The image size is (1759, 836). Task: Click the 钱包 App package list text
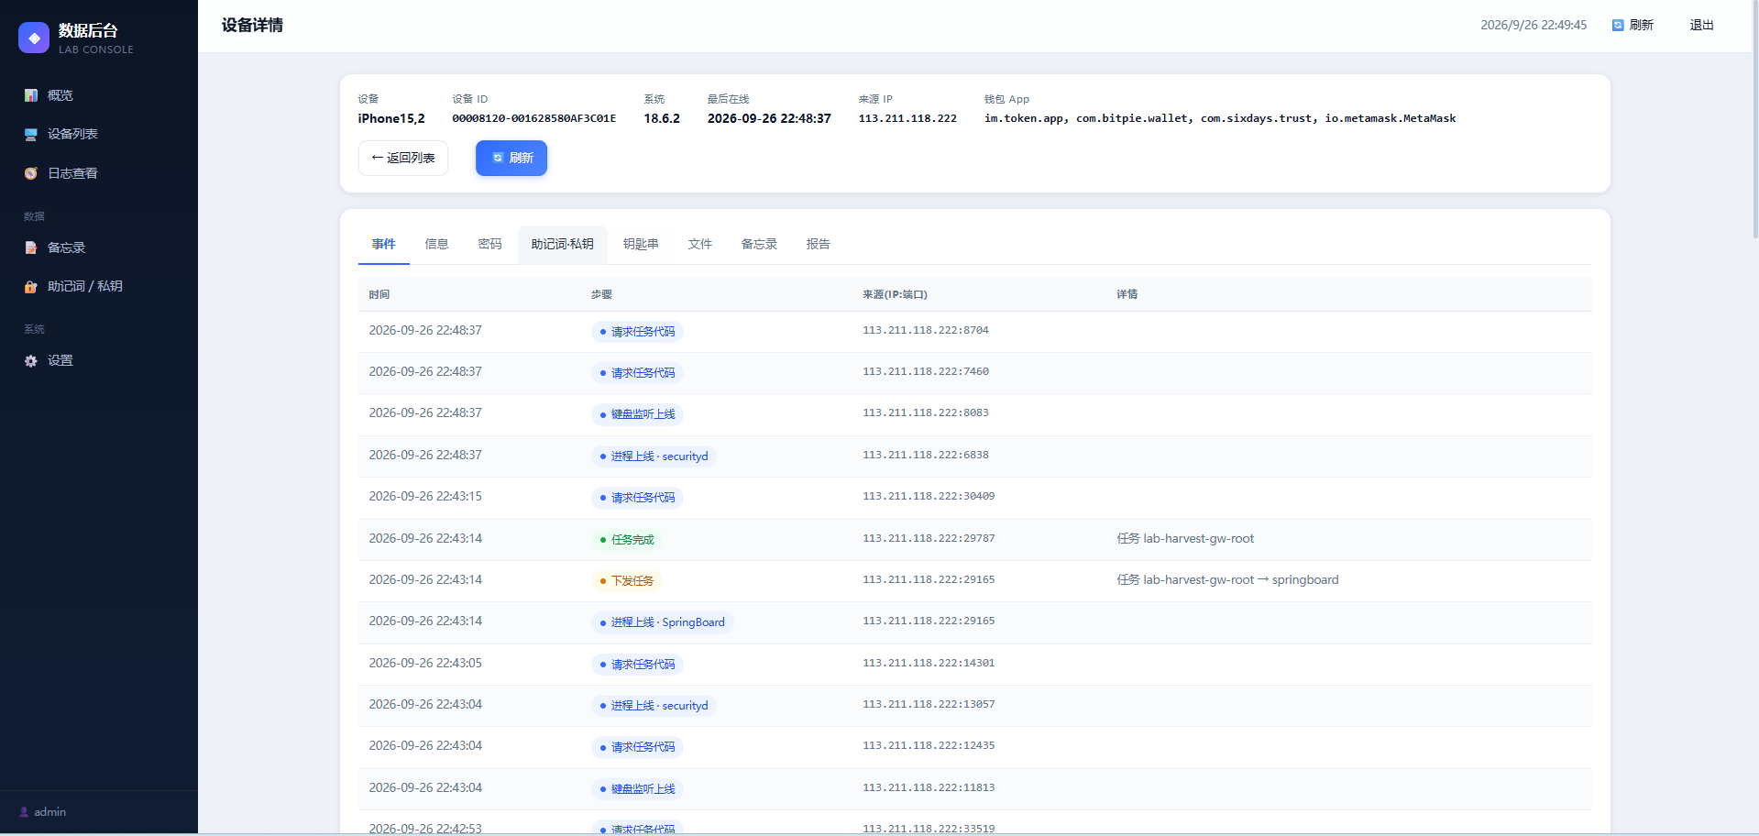click(x=1220, y=118)
